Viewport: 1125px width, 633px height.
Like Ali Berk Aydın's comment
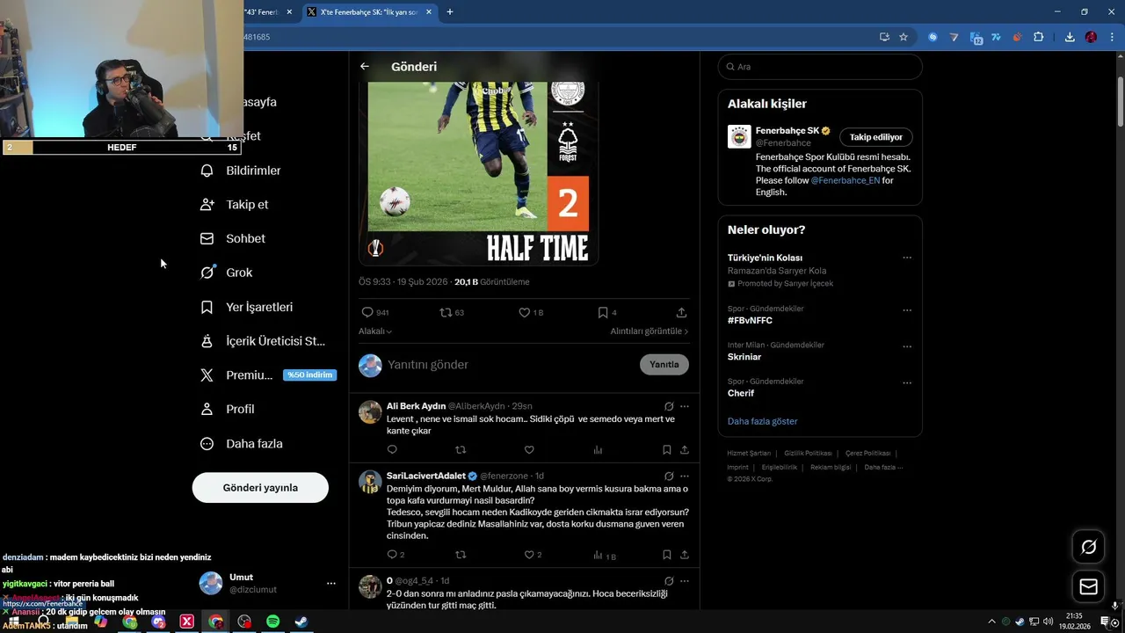529,450
